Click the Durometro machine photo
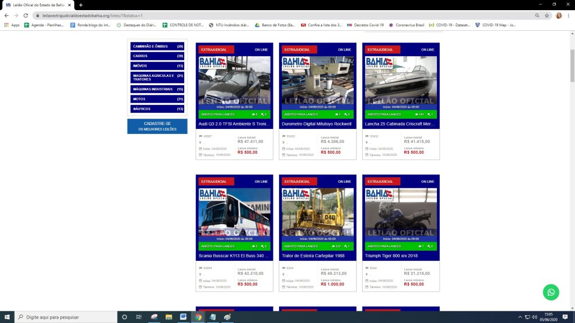The width and height of the screenshot is (575, 323). (x=318, y=80)
